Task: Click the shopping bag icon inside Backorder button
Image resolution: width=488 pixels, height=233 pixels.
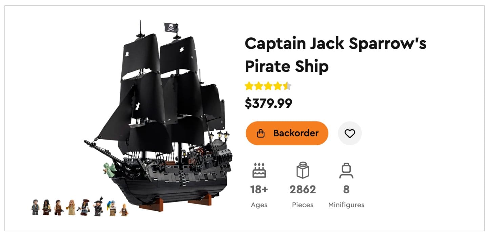Action: 261,133
